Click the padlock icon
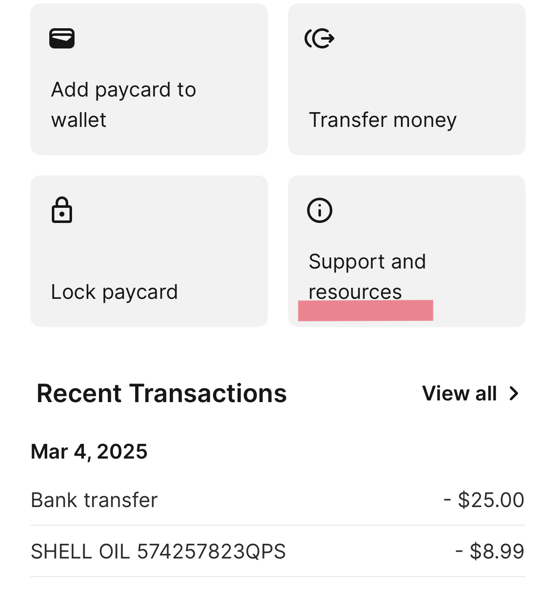The width and height of the screenshot is (556, 596). click(62, 209)
